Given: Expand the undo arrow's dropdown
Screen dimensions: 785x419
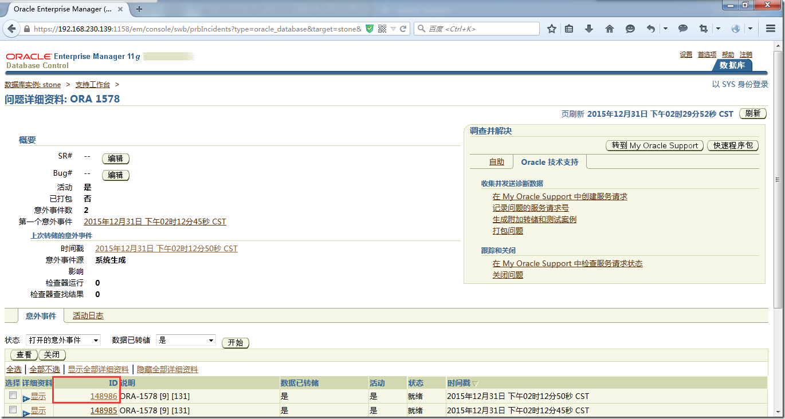Looking at the screenshot, I should 665,29.
